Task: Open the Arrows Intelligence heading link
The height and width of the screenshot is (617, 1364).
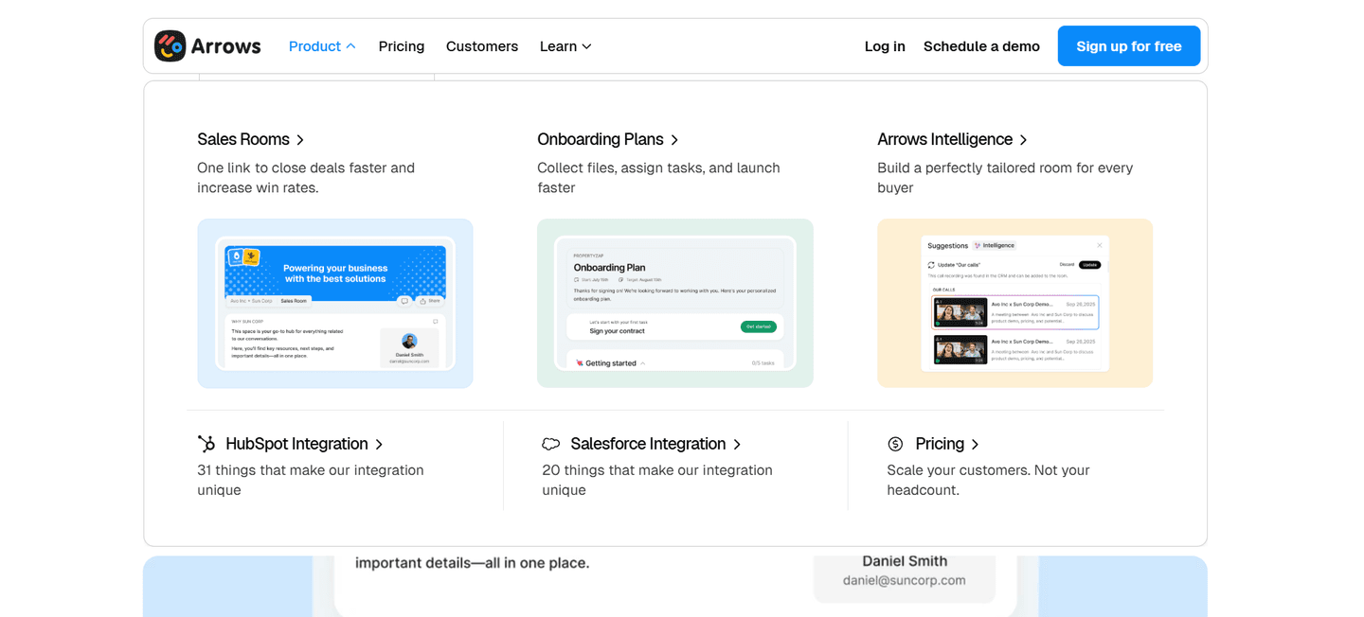Action: pos(945,139)
